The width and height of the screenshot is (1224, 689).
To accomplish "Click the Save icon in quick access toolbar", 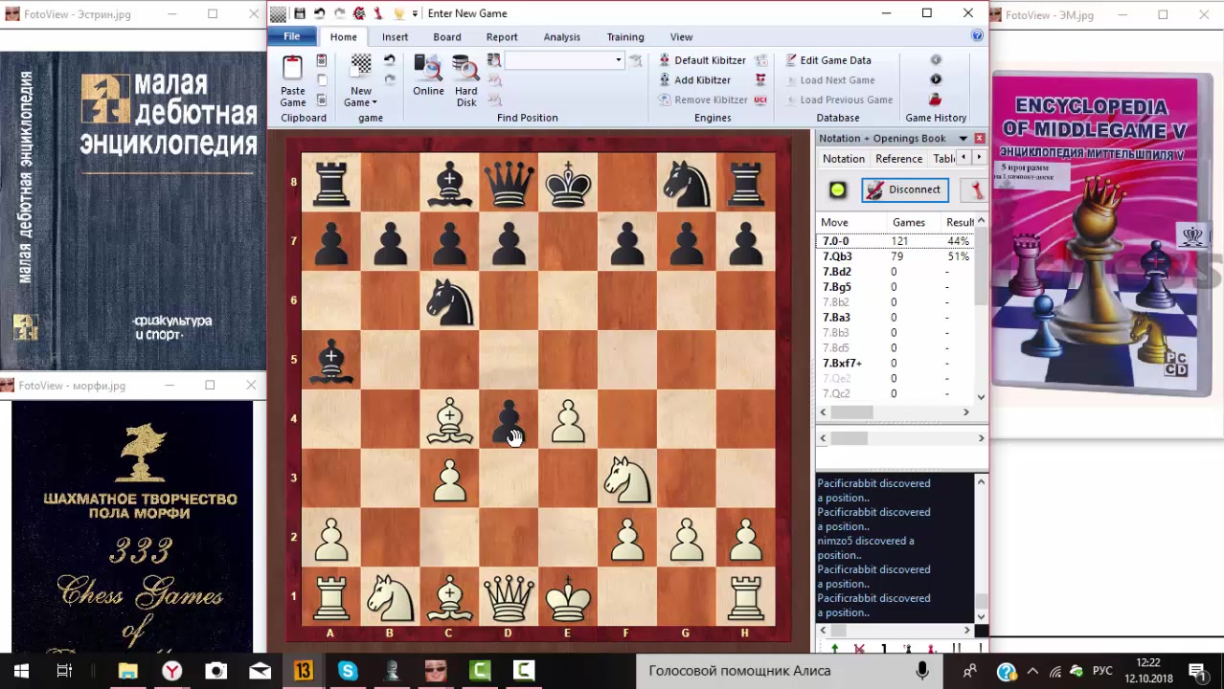I will [x=300, y=13].
